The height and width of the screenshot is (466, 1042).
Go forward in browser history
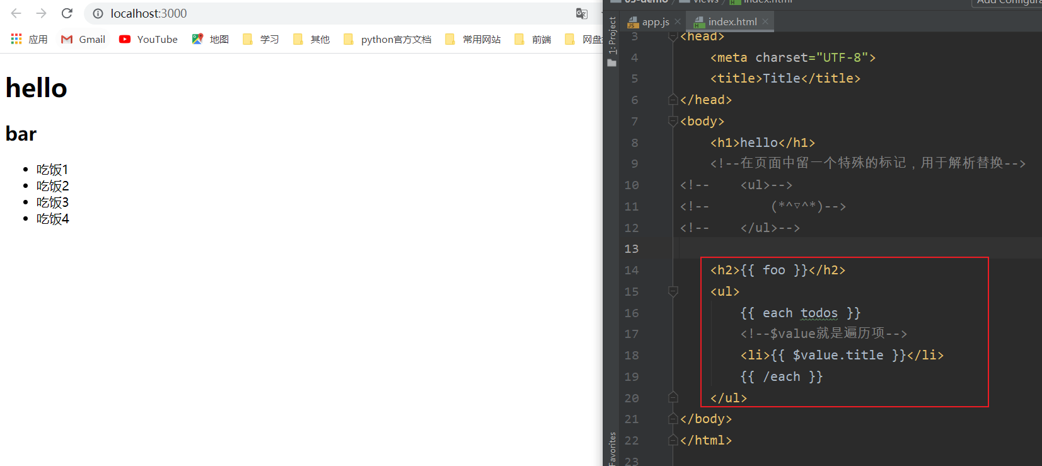(x=42, y=13)
